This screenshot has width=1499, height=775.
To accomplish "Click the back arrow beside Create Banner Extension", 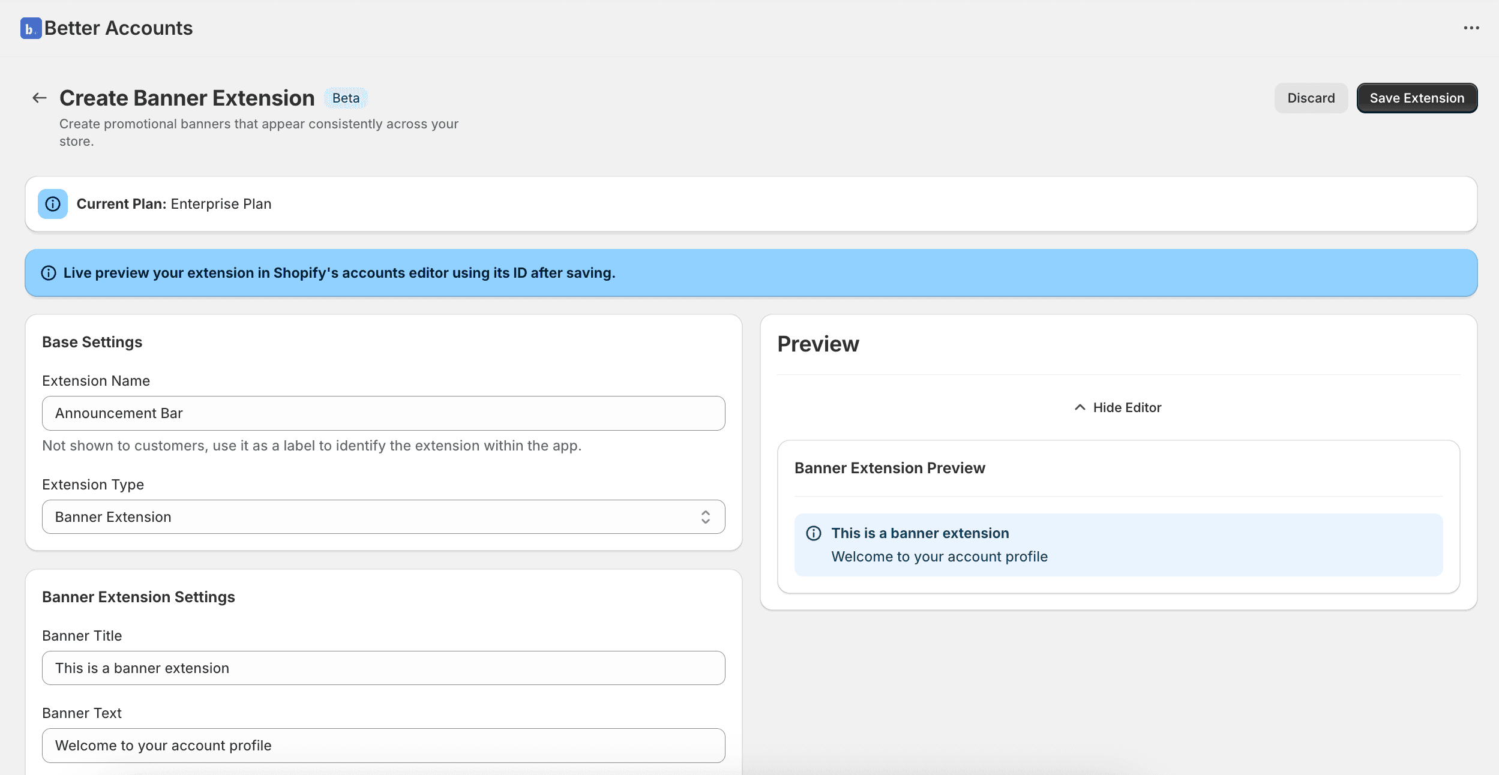I will (38, 97).
